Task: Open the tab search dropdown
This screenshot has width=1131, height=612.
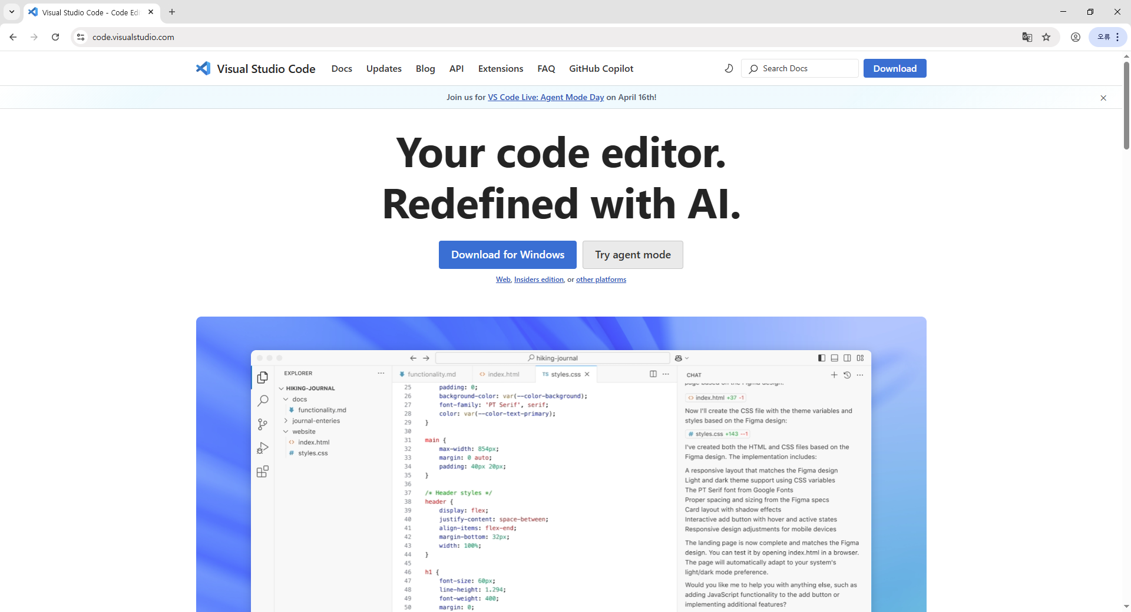Action: pos(12,12)
